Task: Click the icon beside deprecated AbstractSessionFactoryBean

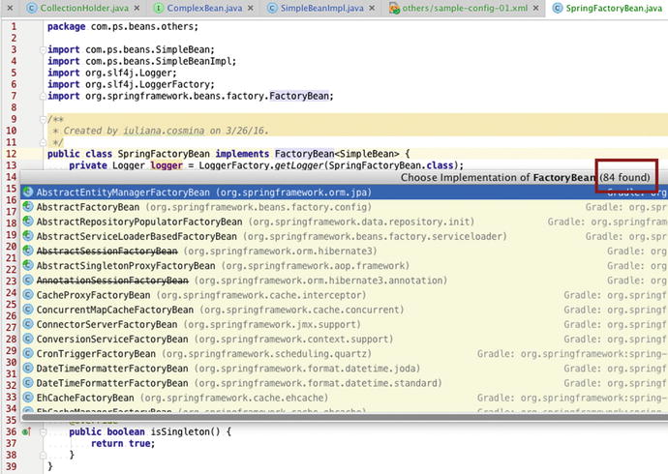Action: pos(28,252)
